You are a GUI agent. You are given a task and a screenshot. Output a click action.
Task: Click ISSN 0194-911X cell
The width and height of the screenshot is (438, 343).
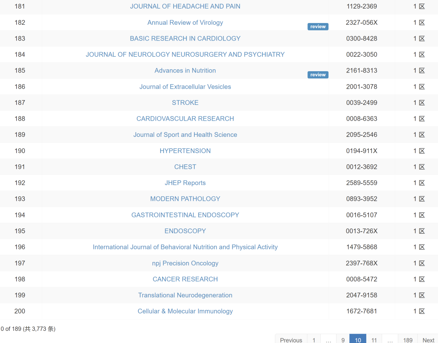tap(361, 151)
